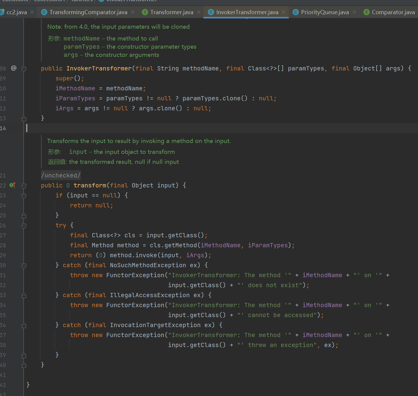The width and height of the screenshot is (418, 396).
Task: Open the PriorityQueue.java tab
Action: (x=325, y=12)
